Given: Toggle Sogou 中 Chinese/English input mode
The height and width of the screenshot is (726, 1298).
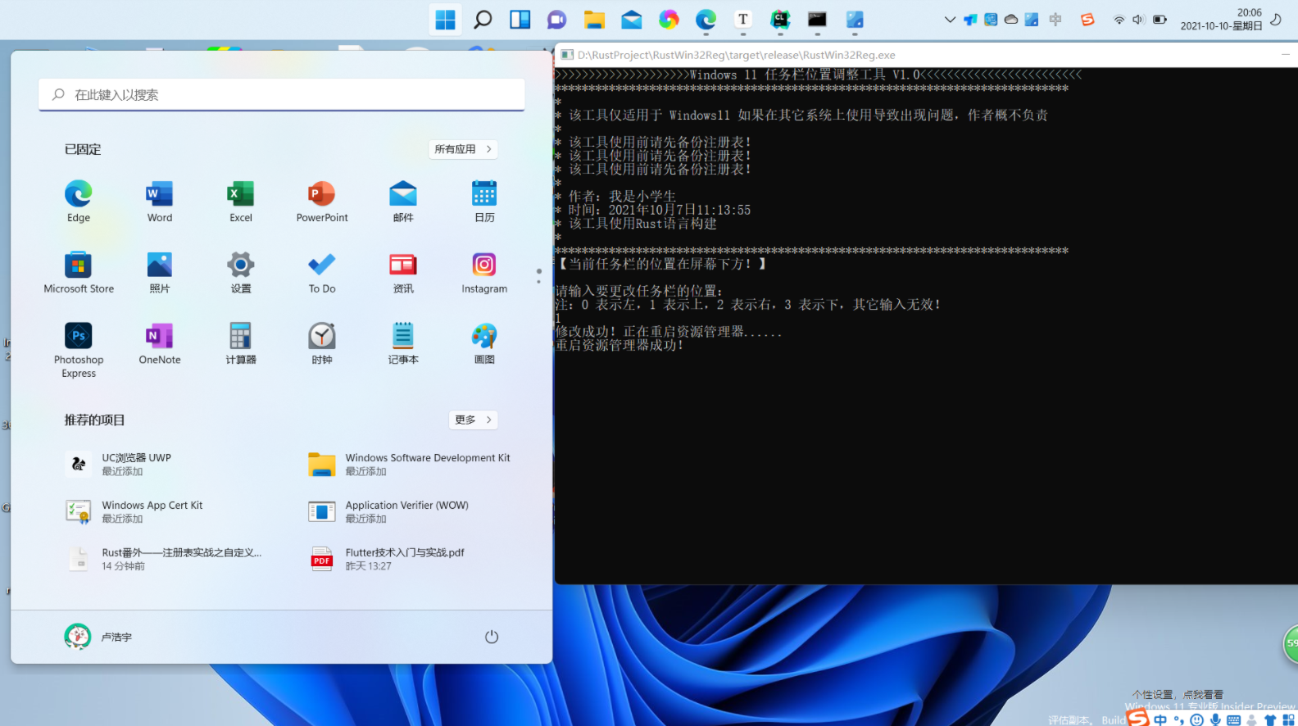Looking at the screenshot, I should pyautogui.click(x=1160, y=719).
